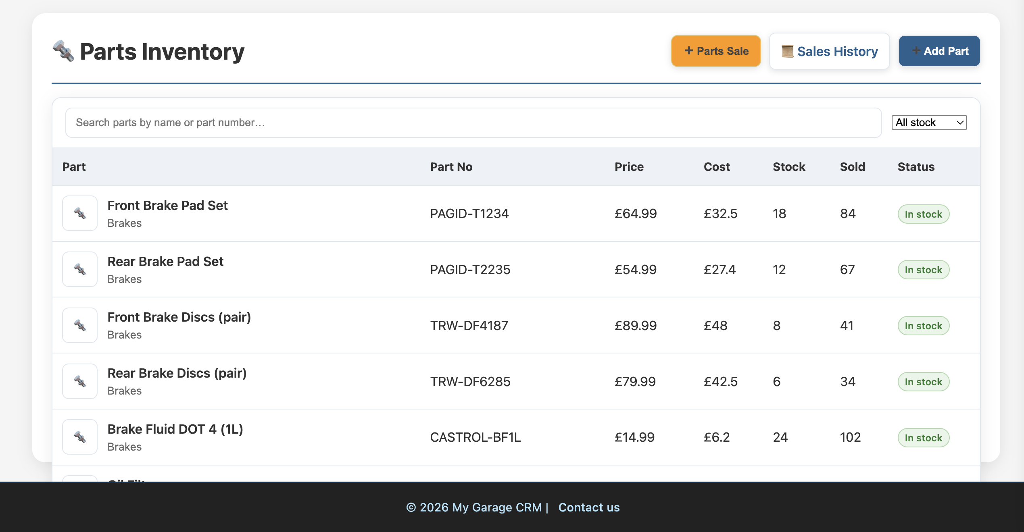Image resolution: width=1024 pixels, height=532 pixels.
Task: Click part number PAGID-T1234
Action: (469, 214)
